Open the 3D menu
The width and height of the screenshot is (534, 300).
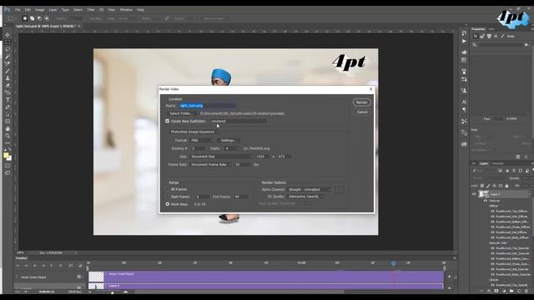pyautogui.click(x=101, y=9)
